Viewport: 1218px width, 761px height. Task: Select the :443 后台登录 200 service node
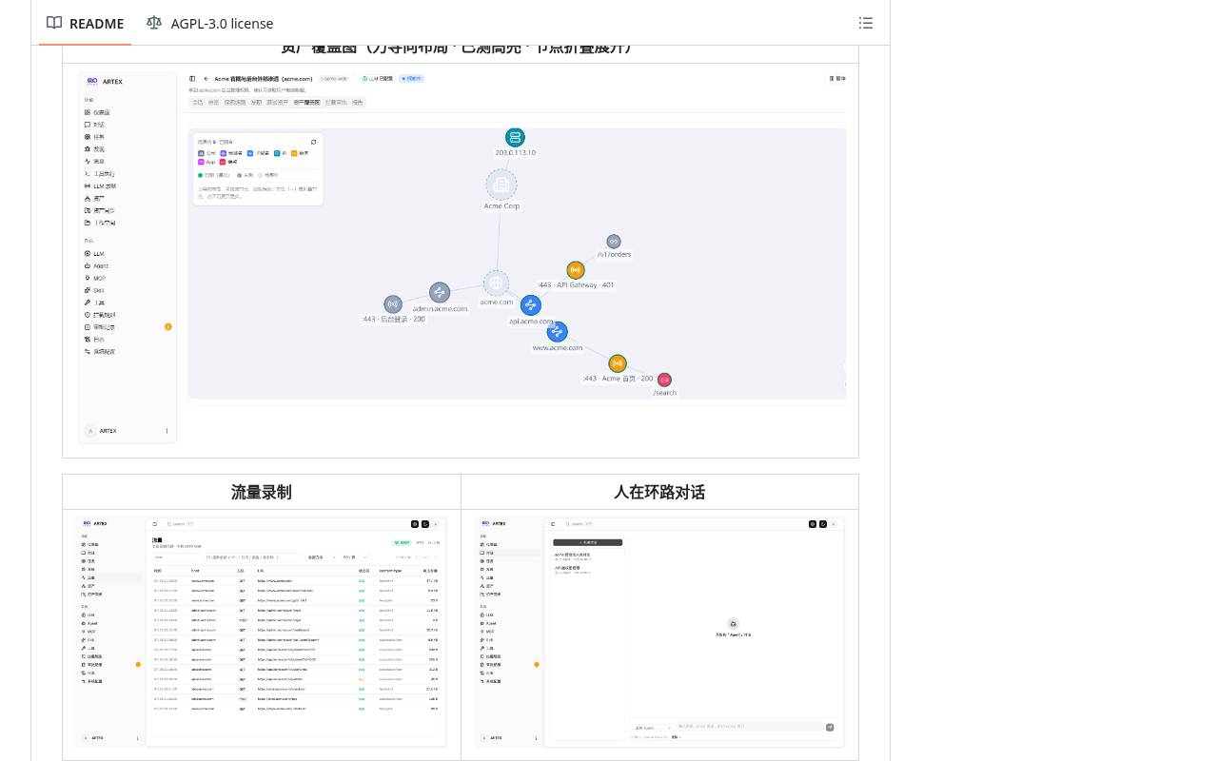[x=393, y=304]
